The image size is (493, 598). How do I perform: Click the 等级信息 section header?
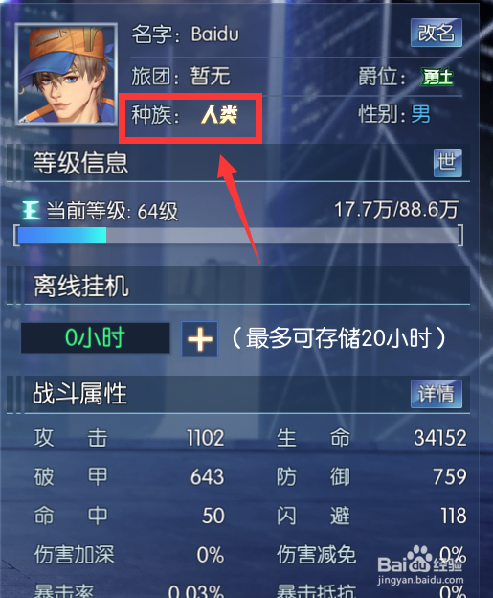[x=80, y=163]
